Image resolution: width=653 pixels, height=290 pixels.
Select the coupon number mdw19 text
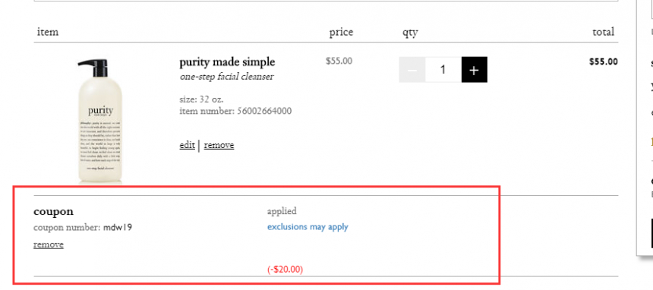coord(83,228)
